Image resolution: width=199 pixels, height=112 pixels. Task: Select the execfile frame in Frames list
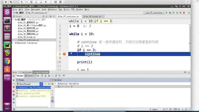tap(33, 91)
